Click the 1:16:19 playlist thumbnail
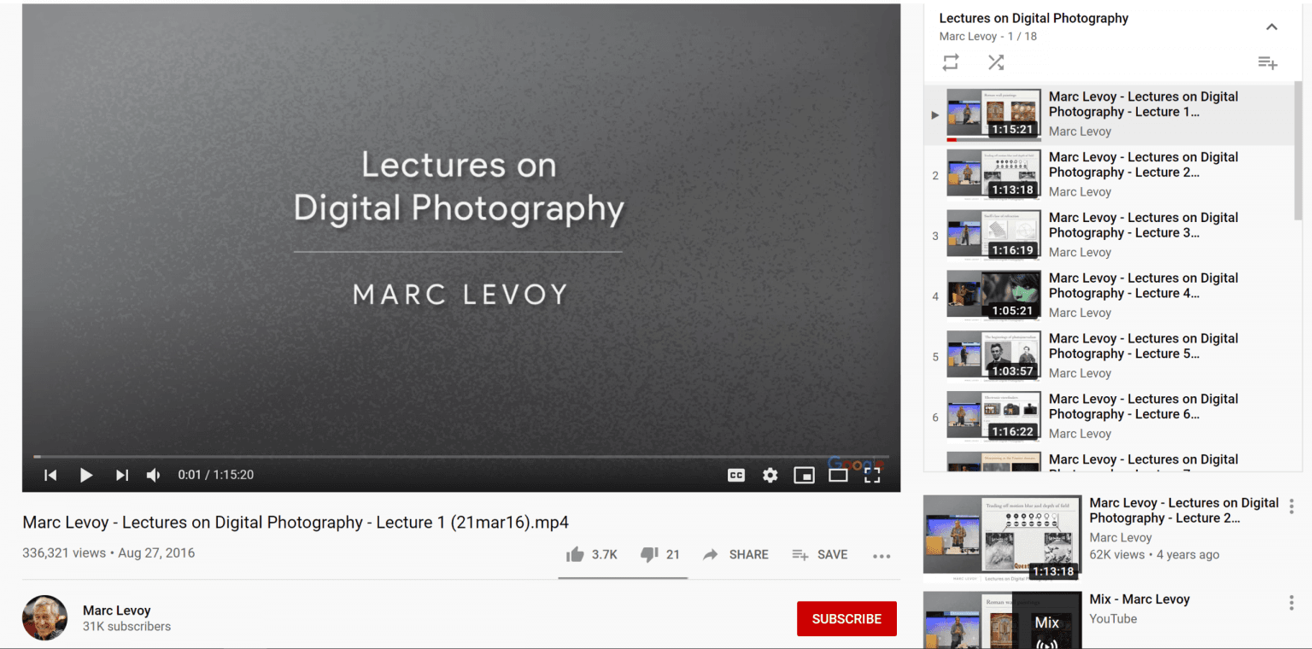1312x649 pixels. tap(994, 235)
